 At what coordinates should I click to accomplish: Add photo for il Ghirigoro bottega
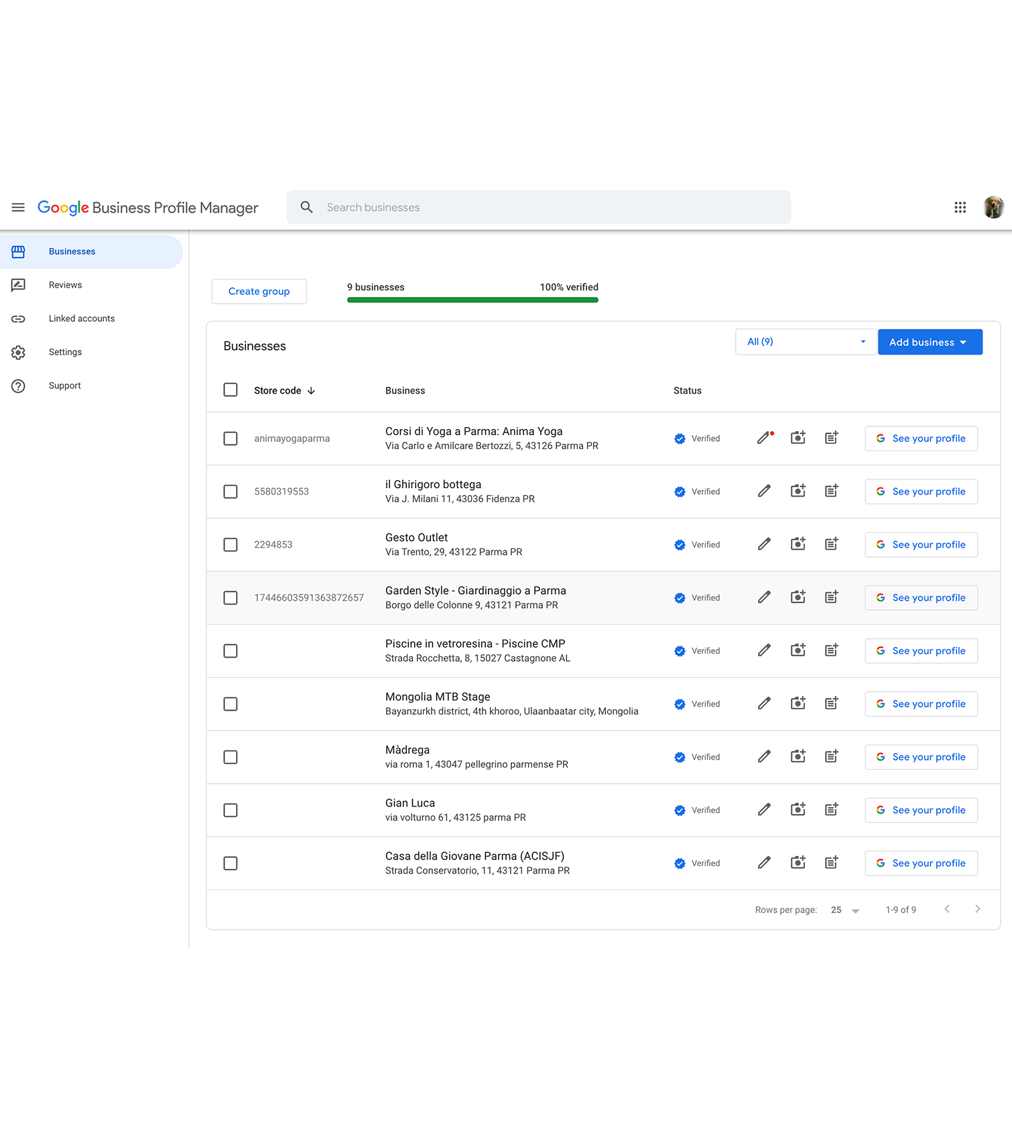tap(798, 491)
